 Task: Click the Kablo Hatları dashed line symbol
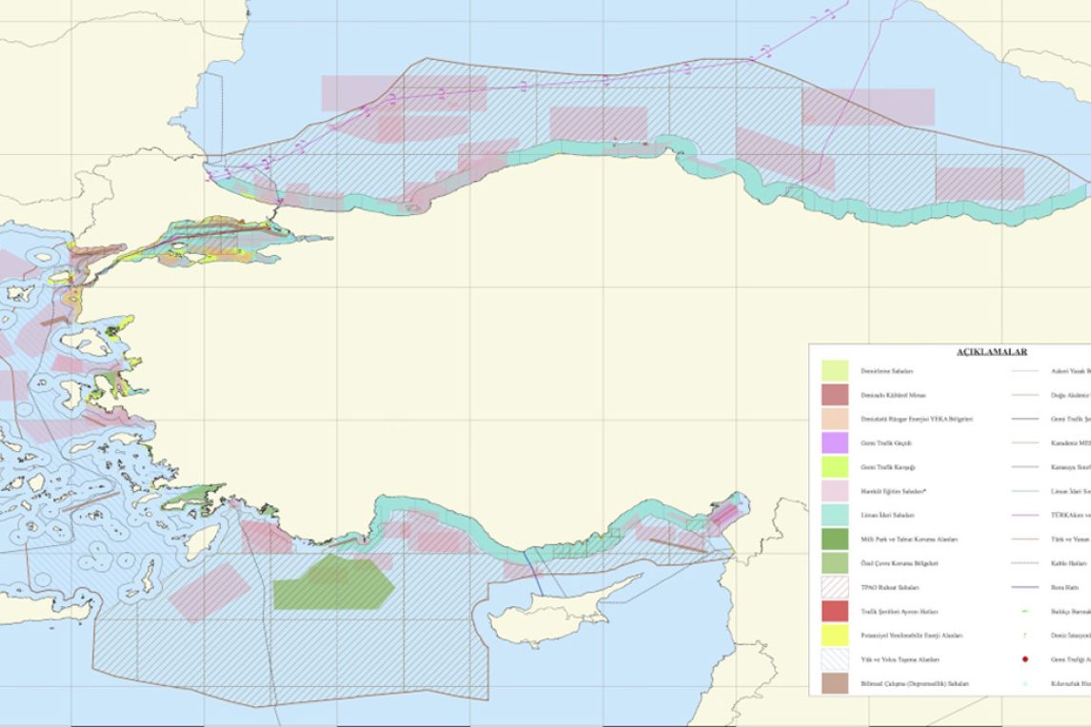click(1024, 562)
